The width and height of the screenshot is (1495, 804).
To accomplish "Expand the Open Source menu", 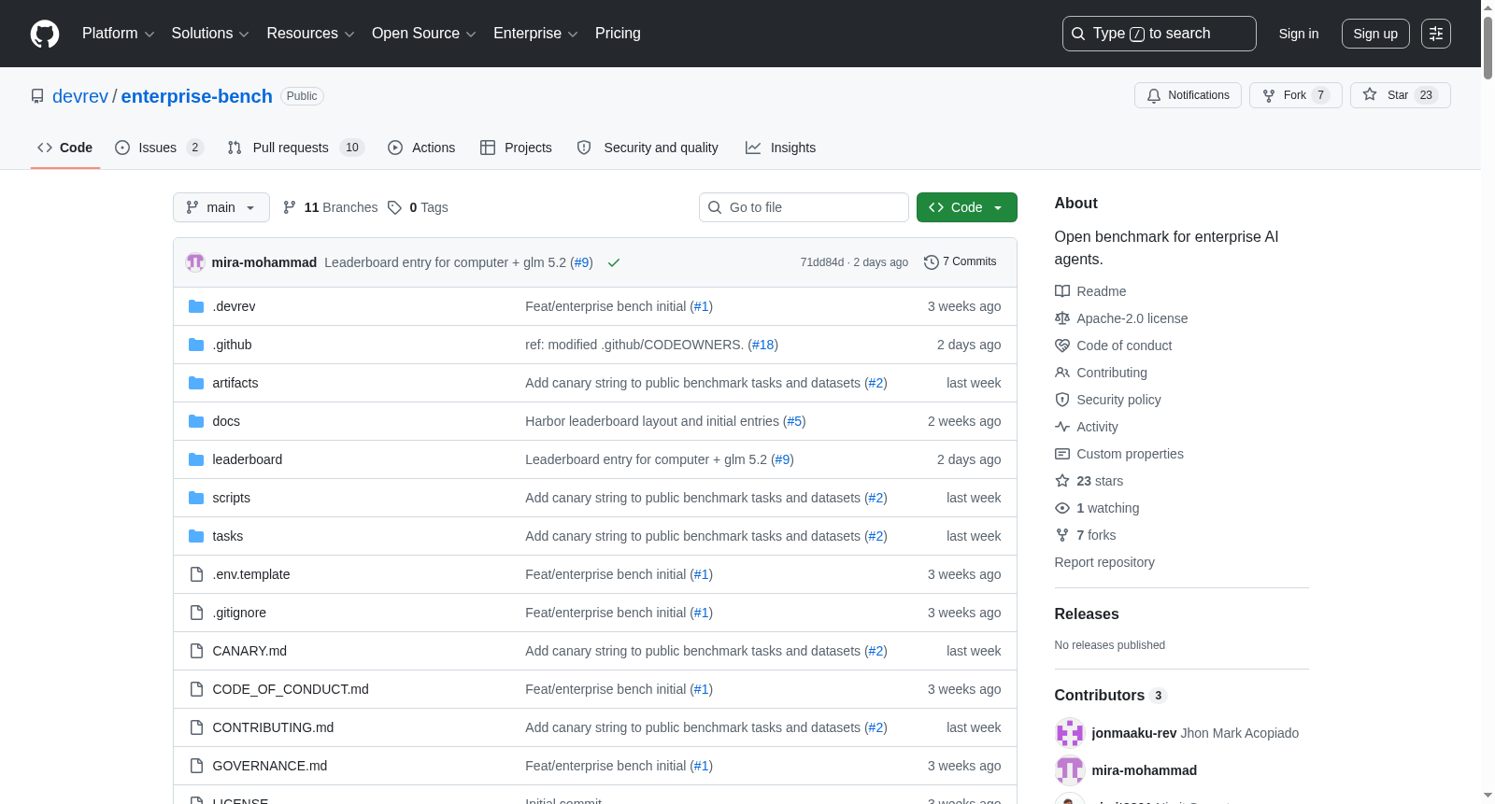I will (x=424, y=34).
